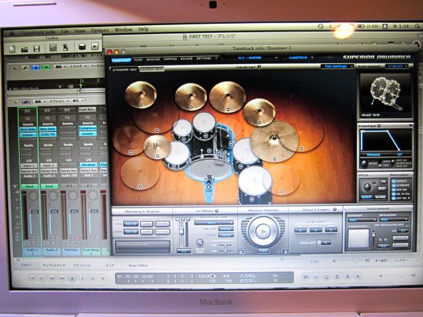Click the green button in arrange toolbar
This screenshot has width=423, height=317.
pyautogui.click(x=46, y=67)
